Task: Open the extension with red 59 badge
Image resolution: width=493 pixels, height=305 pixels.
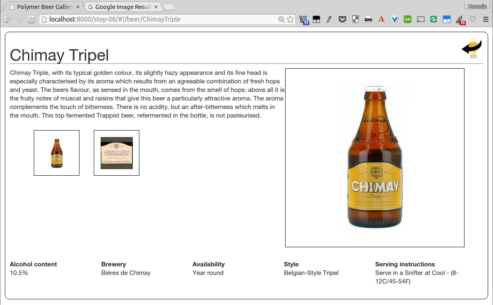Action: [x=460, y=20]
